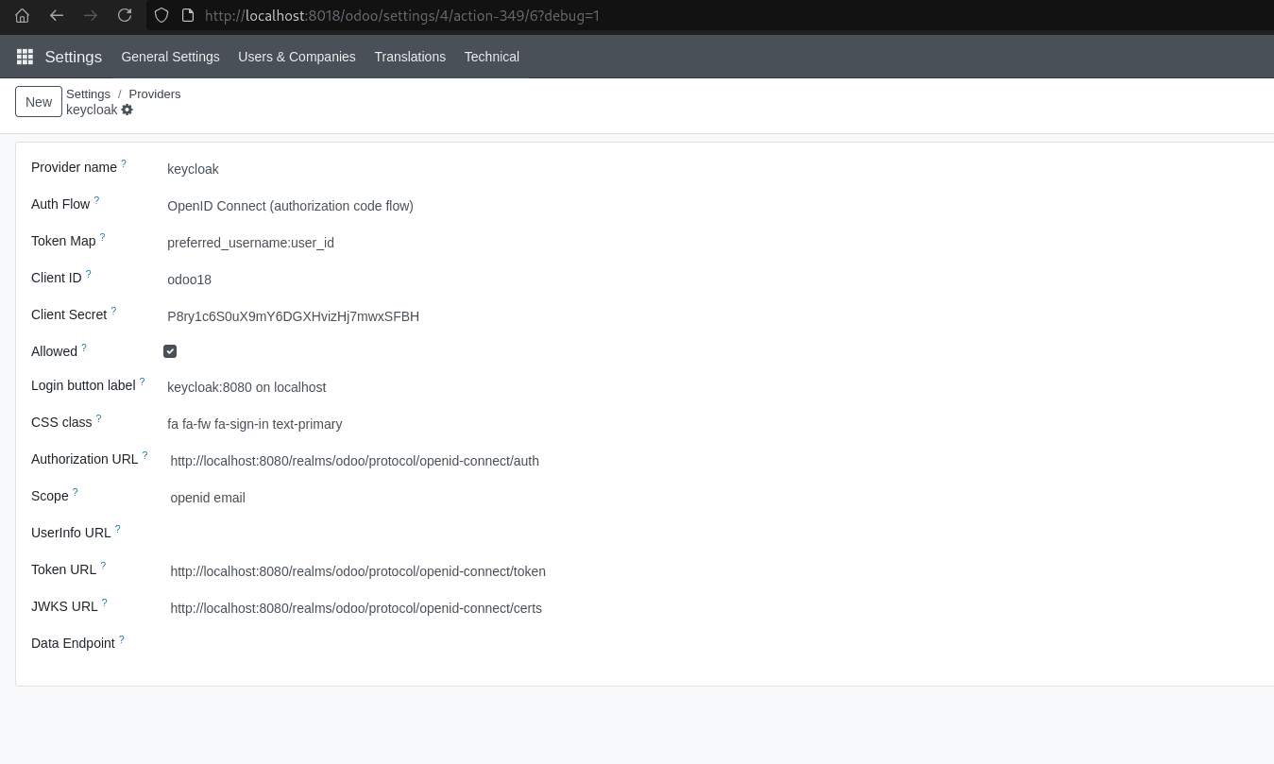Open the help tooltip next to Provider name
Viewport: 1274px width, 764px height.
[x=124, y=162]
